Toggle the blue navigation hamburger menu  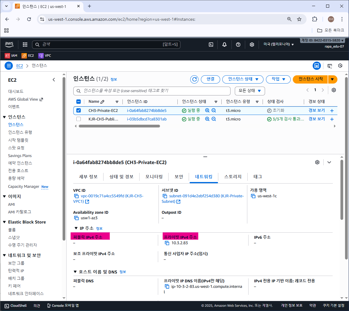point(9,66)
